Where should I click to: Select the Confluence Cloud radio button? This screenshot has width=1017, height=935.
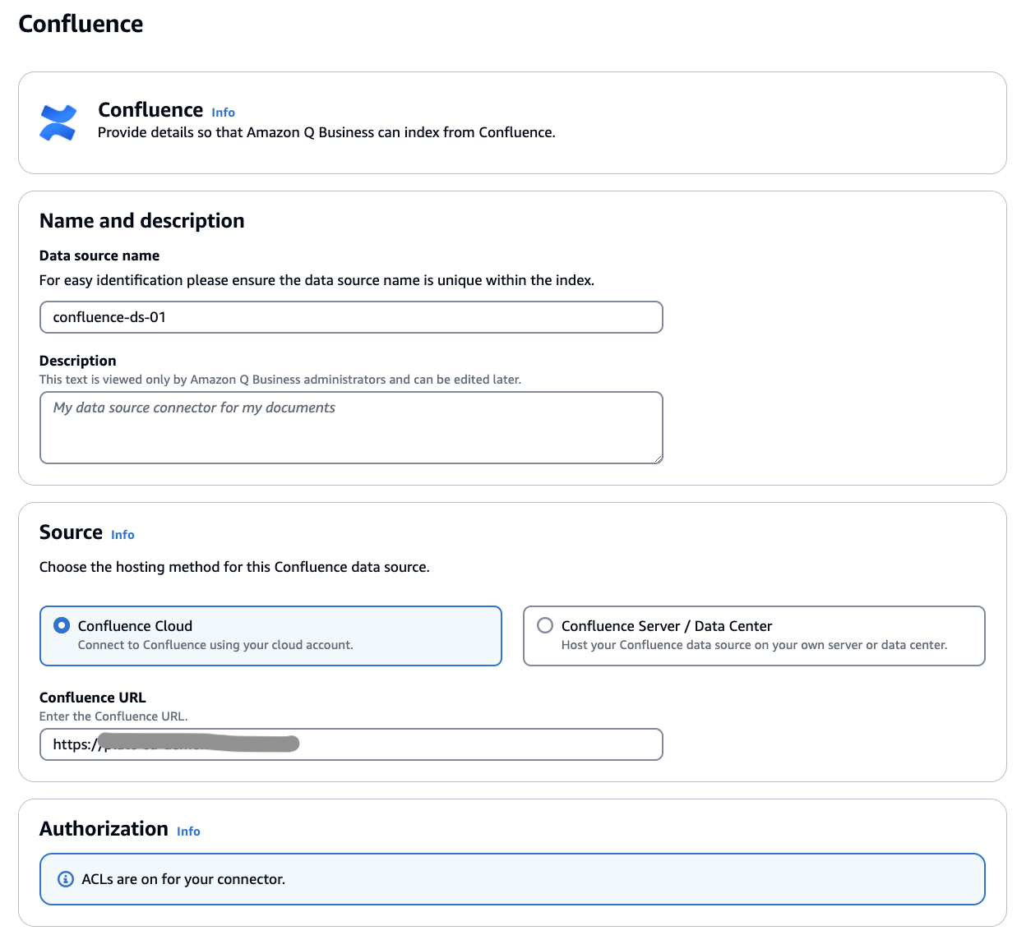coord(62,625)
